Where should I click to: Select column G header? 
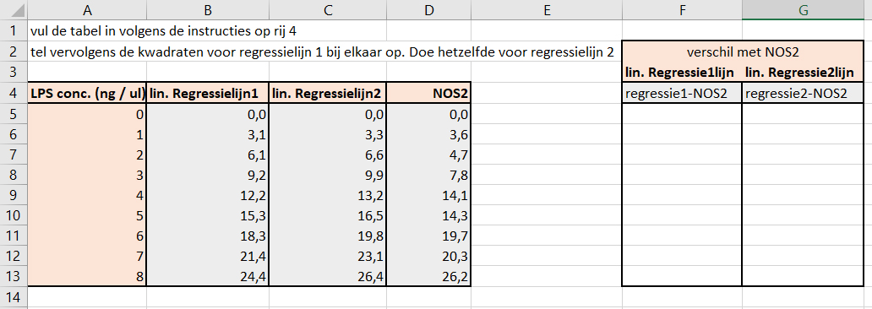pyautogui.click(x=803, y=9)
